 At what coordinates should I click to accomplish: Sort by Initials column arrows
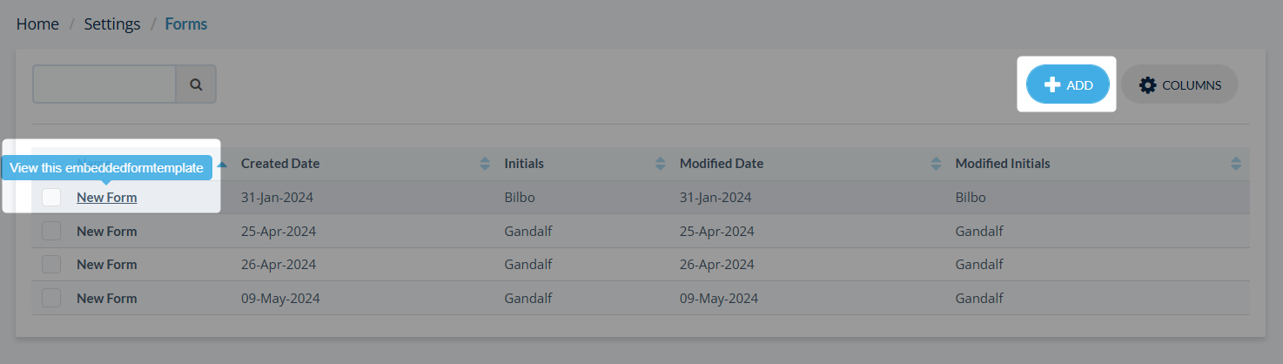[x=661, y=164]
